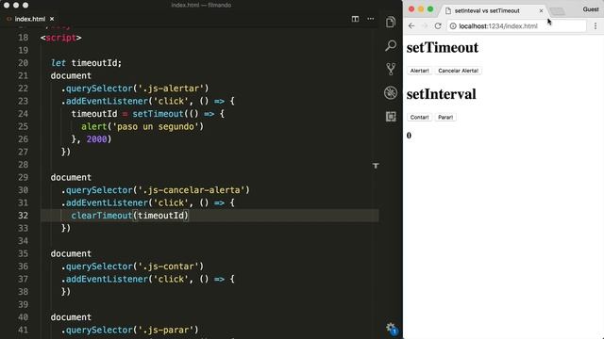Open the Manage gear icon in VS Code
The image size is (604, 339).
coord(391,328)
